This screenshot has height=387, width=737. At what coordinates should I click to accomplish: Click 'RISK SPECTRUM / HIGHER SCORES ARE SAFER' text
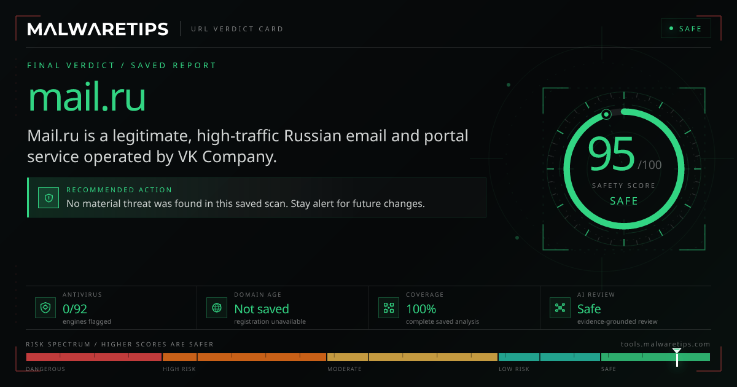click(x=120, y=345)
